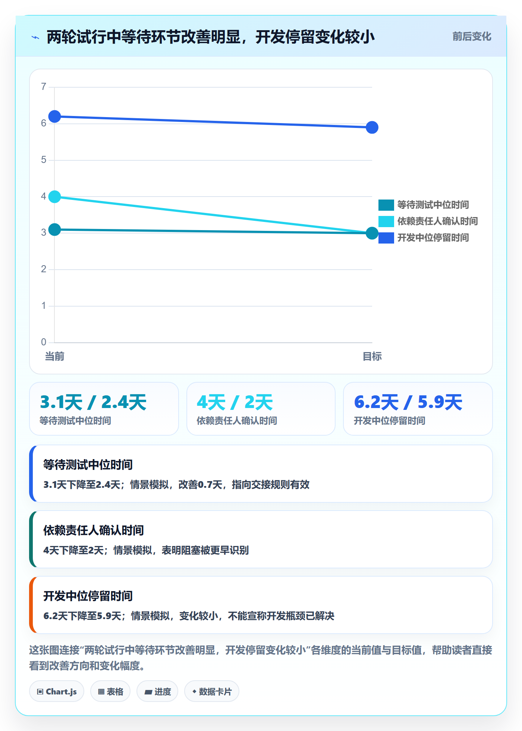Select the 6.2天 / 5.9天 metric card
The width and height of the screenshot is (522, 731).
(x=418, y=409)
